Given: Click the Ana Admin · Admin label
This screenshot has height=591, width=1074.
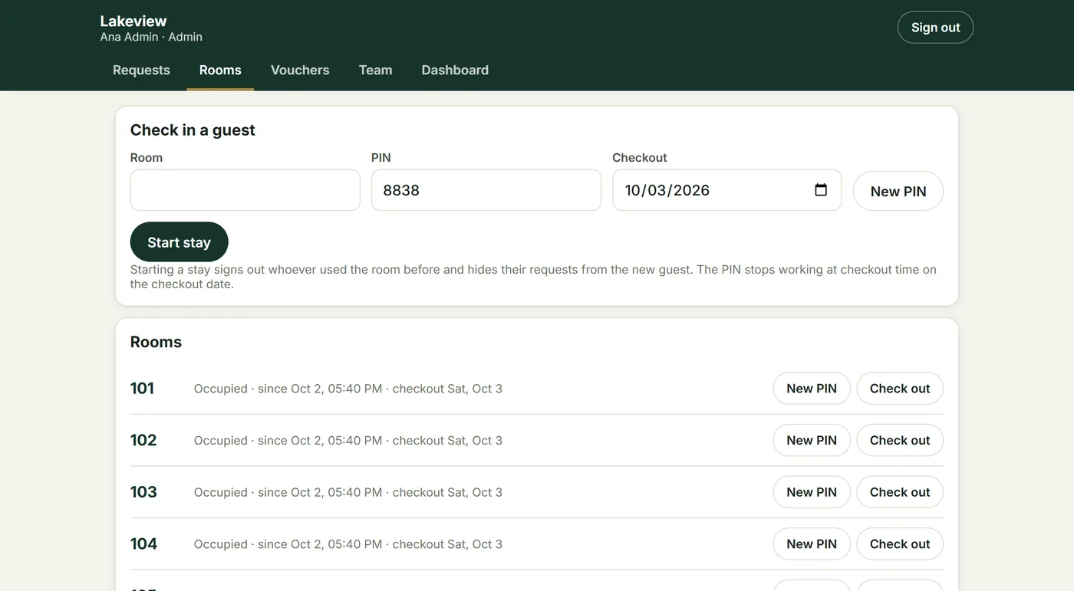Looking at the screenshot, I should tap(151, 37).
